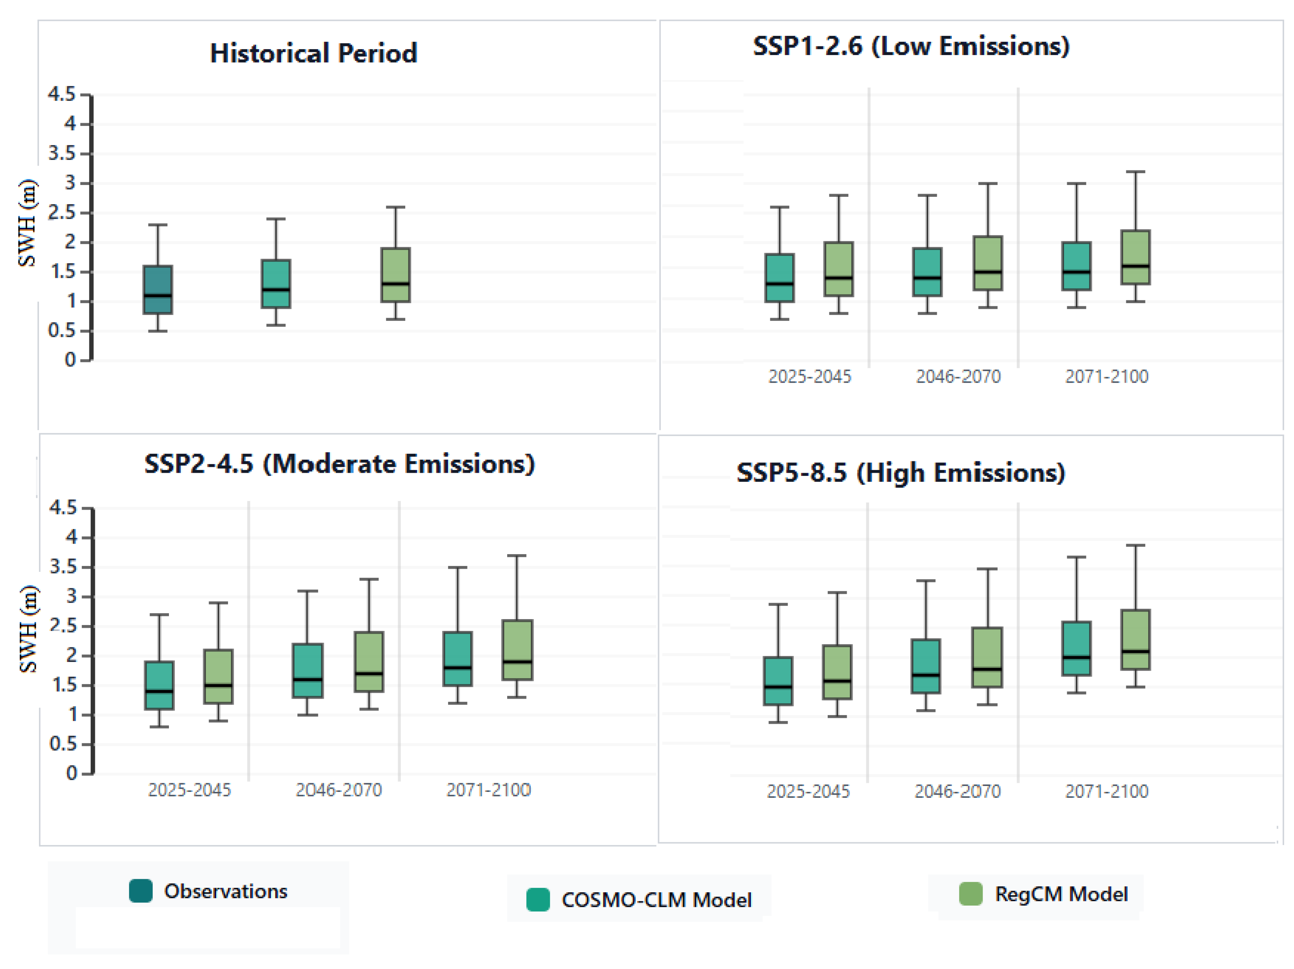Click the SSP5-8.5 (High Emissions) title
Screen dimensions: 1294x969
point(900,473)
